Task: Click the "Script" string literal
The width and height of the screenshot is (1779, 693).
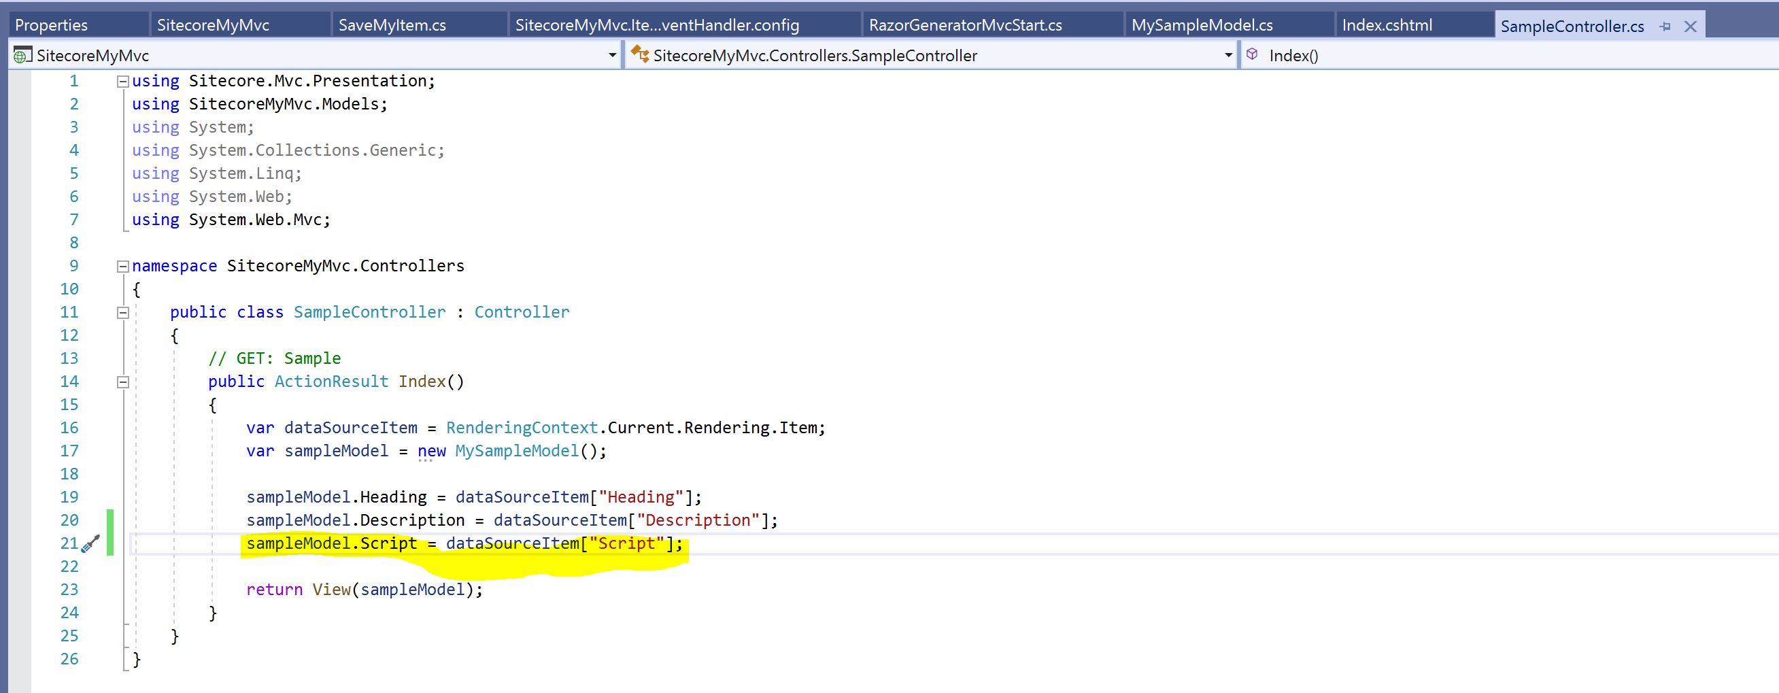Action: 626,544
